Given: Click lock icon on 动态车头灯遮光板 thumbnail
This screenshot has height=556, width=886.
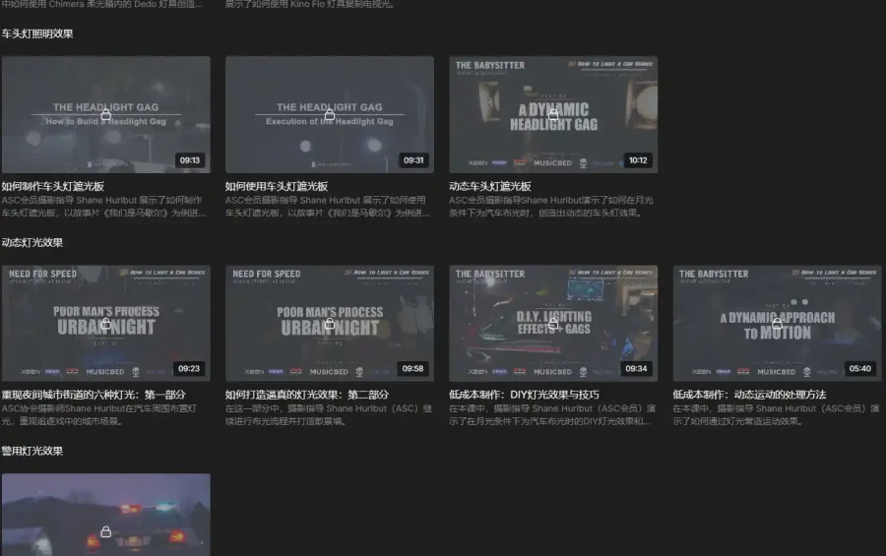Looking at the screenshot, I should [553, 115].
